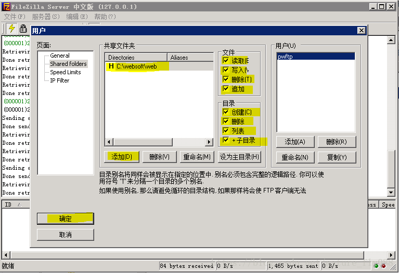This screenshot has width=399, height=273.
Task: Open the 帮助(?) menu
Action: point(105,17)
